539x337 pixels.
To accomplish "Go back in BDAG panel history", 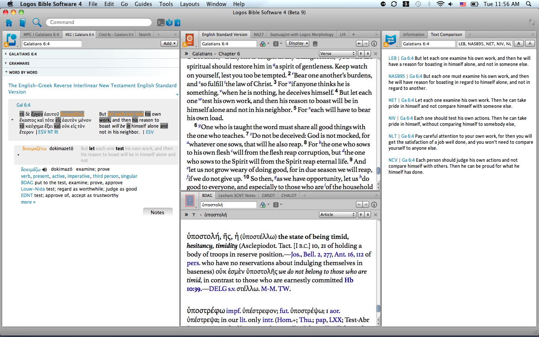I will click(359, 204).
